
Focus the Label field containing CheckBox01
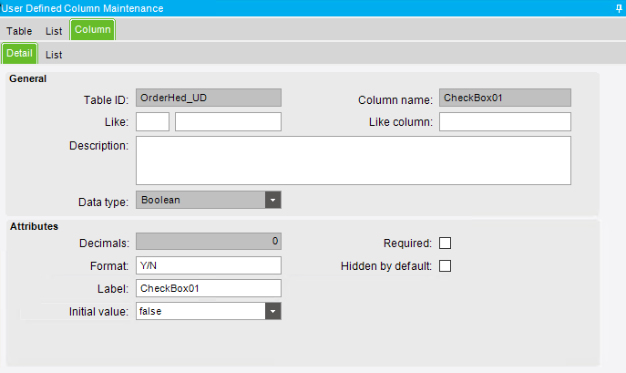[208, 288]
